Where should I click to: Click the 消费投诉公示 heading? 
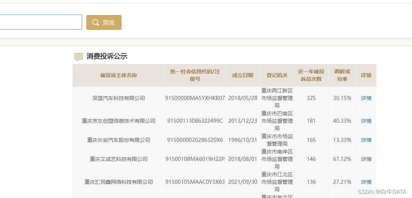[x=107, y=56]
